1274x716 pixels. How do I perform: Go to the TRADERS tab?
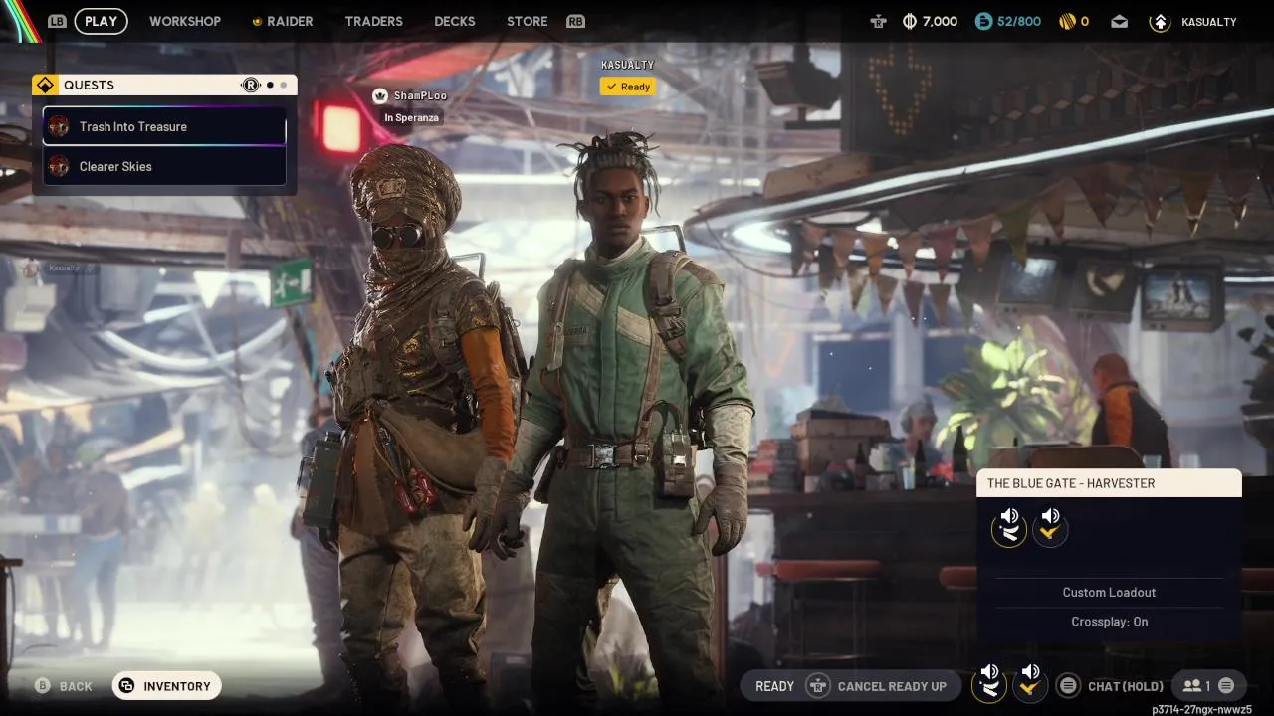pos(373,21)
